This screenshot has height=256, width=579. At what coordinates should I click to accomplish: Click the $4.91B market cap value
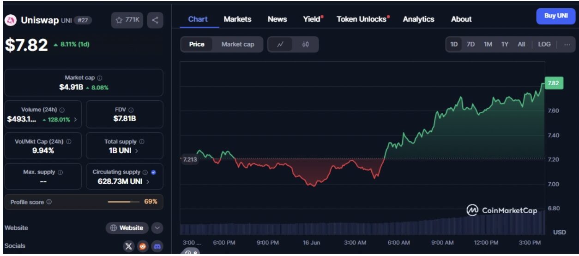(71, 87)
